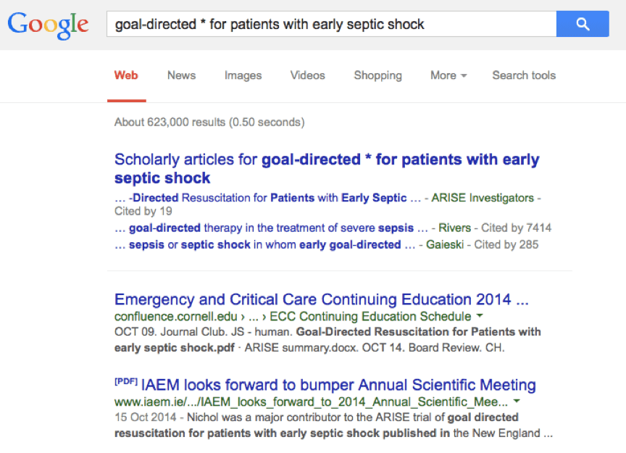Open the Directed Resuscitation ARISE Investigators article

point(267,198)
